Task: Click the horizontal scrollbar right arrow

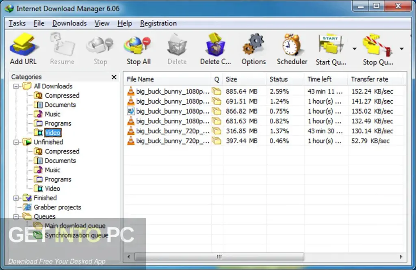Action: pos(402,257)
